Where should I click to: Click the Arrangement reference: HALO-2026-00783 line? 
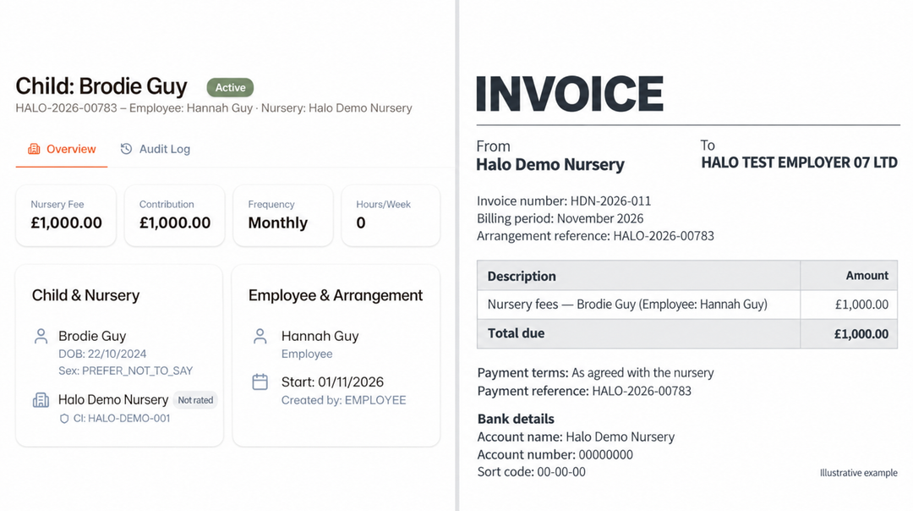[595, 236]
